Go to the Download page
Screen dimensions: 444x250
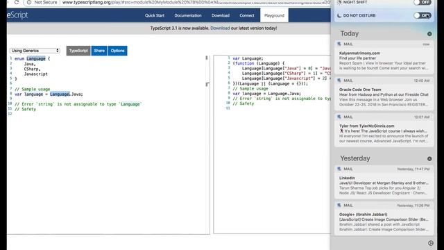tap(221, 15)
